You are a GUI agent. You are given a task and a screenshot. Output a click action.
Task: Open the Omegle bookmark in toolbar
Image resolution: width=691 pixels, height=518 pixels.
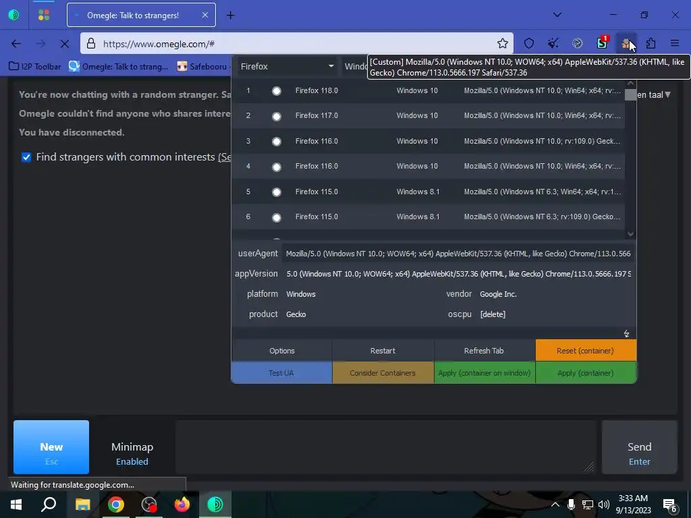click(119, 67)
